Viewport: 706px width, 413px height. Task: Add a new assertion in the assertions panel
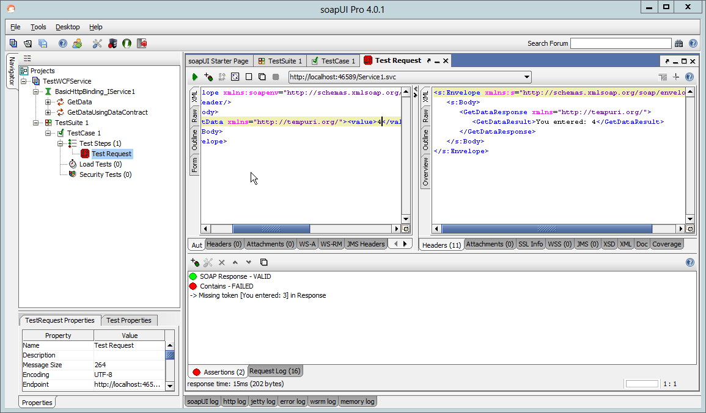pyautogui.click(x=195, y=262)
